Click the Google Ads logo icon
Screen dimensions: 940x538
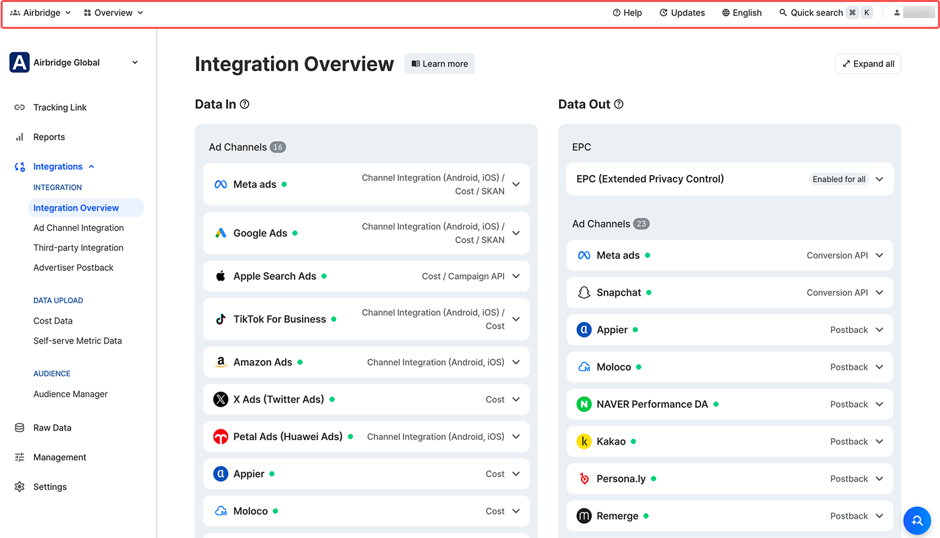click(x=221, y=233)
